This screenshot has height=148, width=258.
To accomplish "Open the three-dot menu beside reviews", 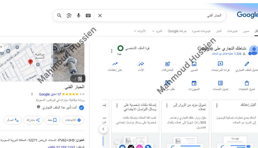I will click(32, 94).
